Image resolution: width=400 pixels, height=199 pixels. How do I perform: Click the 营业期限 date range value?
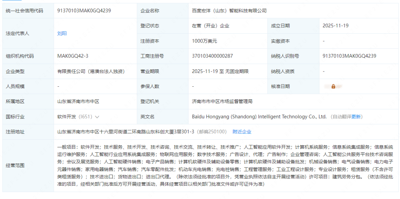220,71
